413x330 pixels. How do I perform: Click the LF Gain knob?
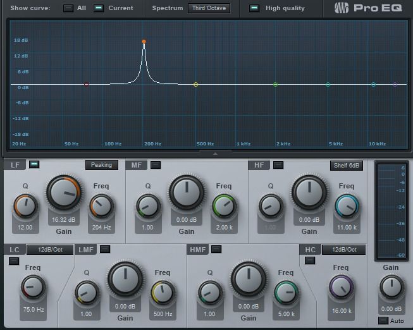[x=64, y=192]
